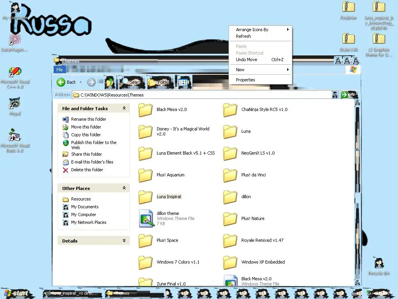Click Publish this folder to the Web

coord(94,145)
